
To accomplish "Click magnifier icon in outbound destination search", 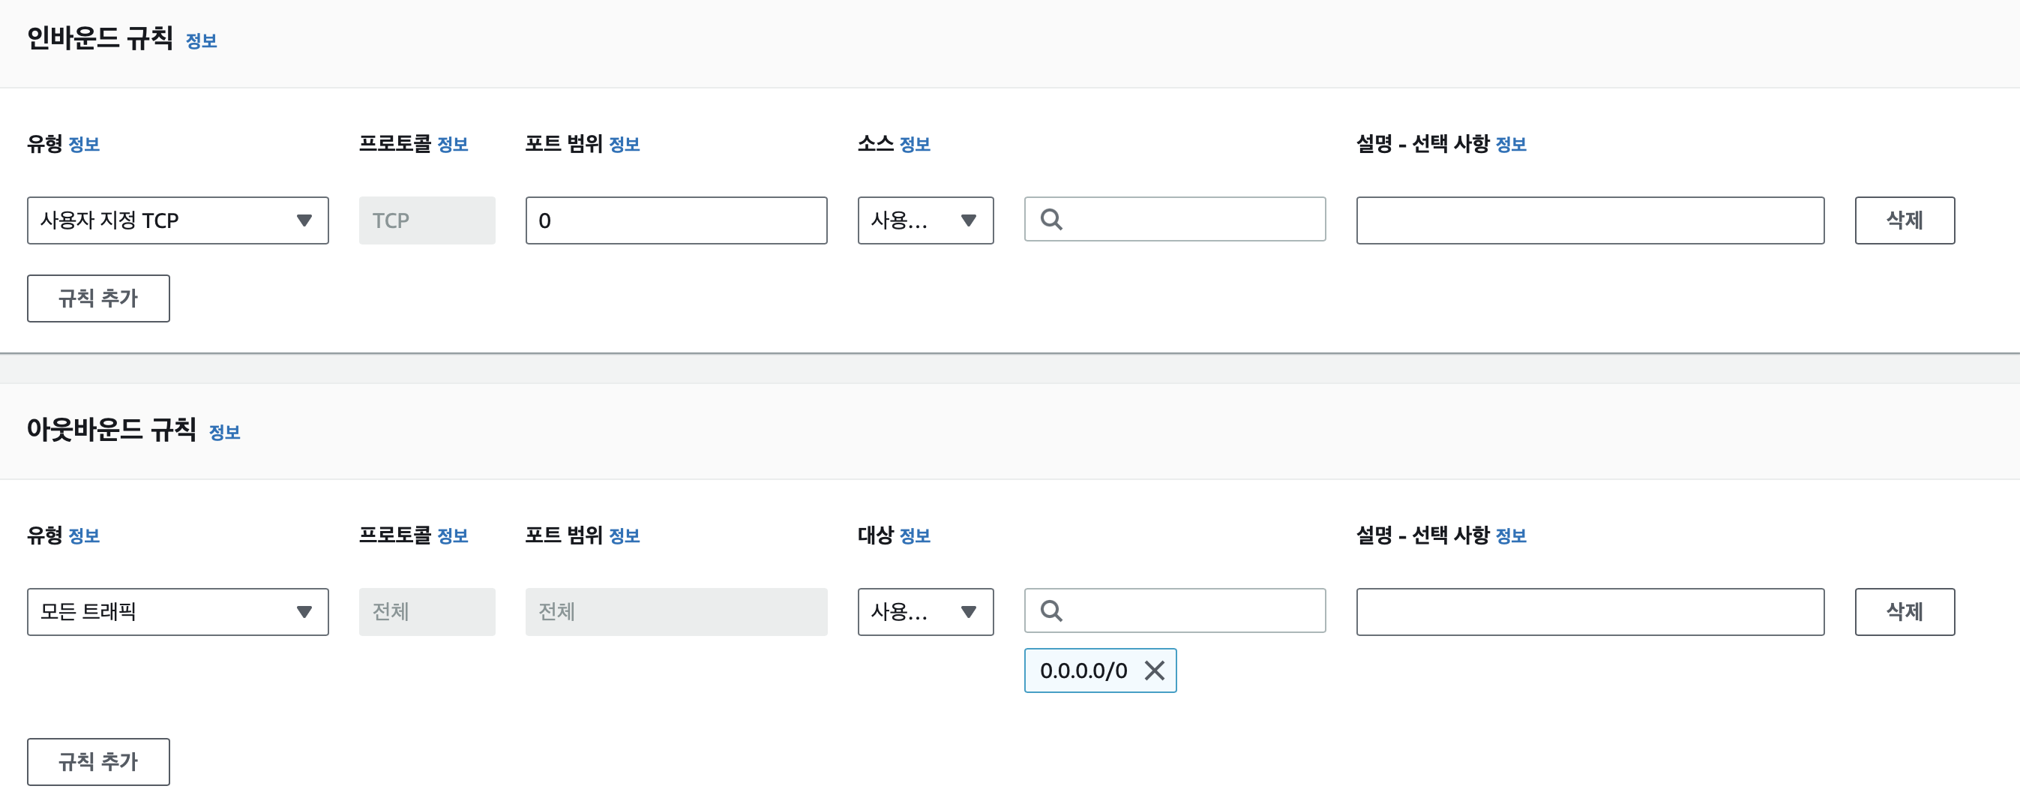I will [x=1051, y=610].
